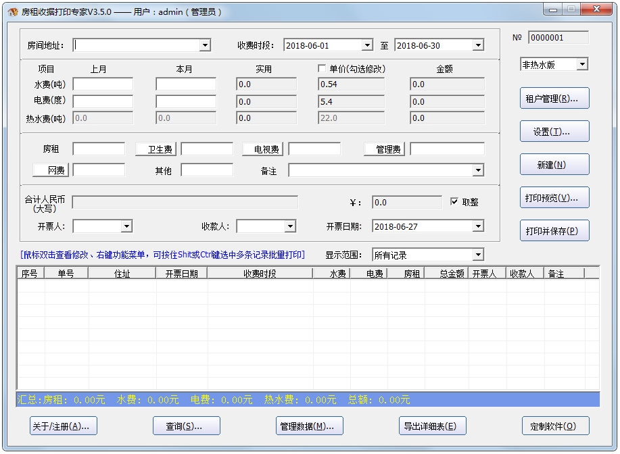Click the 汇总 summary status bar
620x454 pixels.
[308, 399]
